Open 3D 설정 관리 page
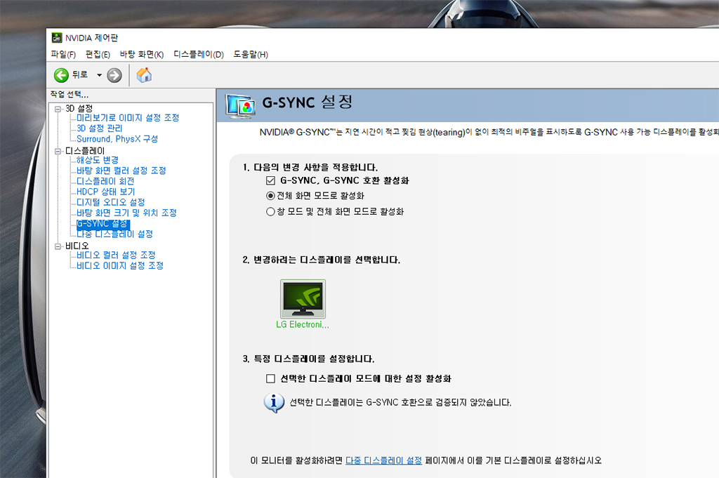Viewport: 719px width, 478px height. click(x=100, y=128)
